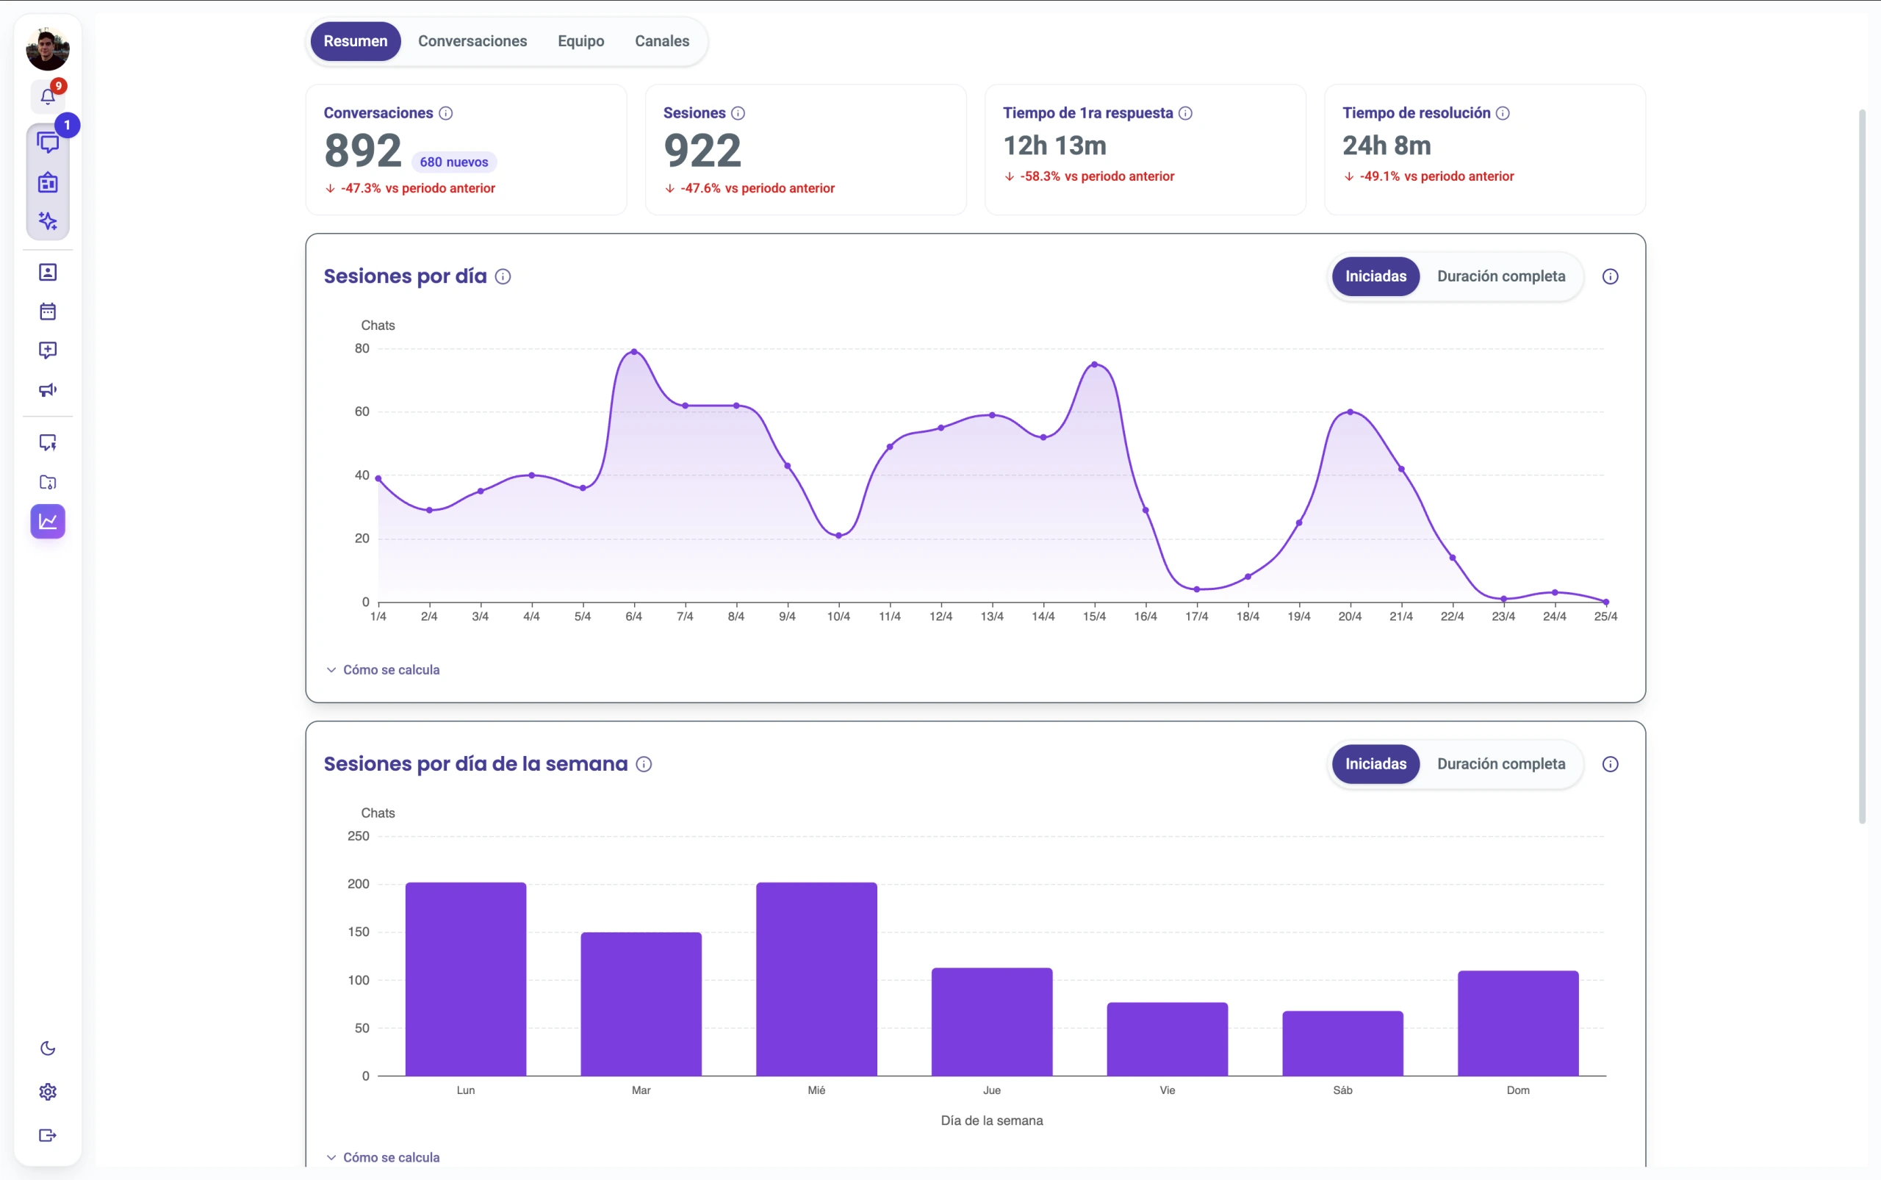Click the Mar bar in weekday chart
The height and width of the screenshot is (1180, 1881).
coord(641,1004)
